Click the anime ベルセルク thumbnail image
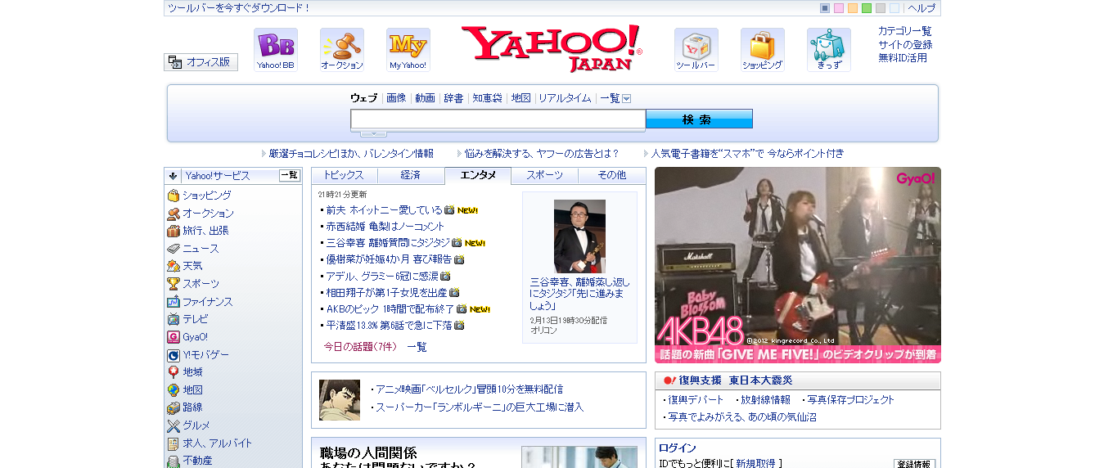 click(x=340, y=400)
